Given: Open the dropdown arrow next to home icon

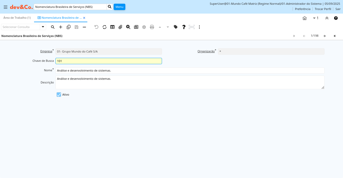Looking at the screenshot, I should coord(314,18).
